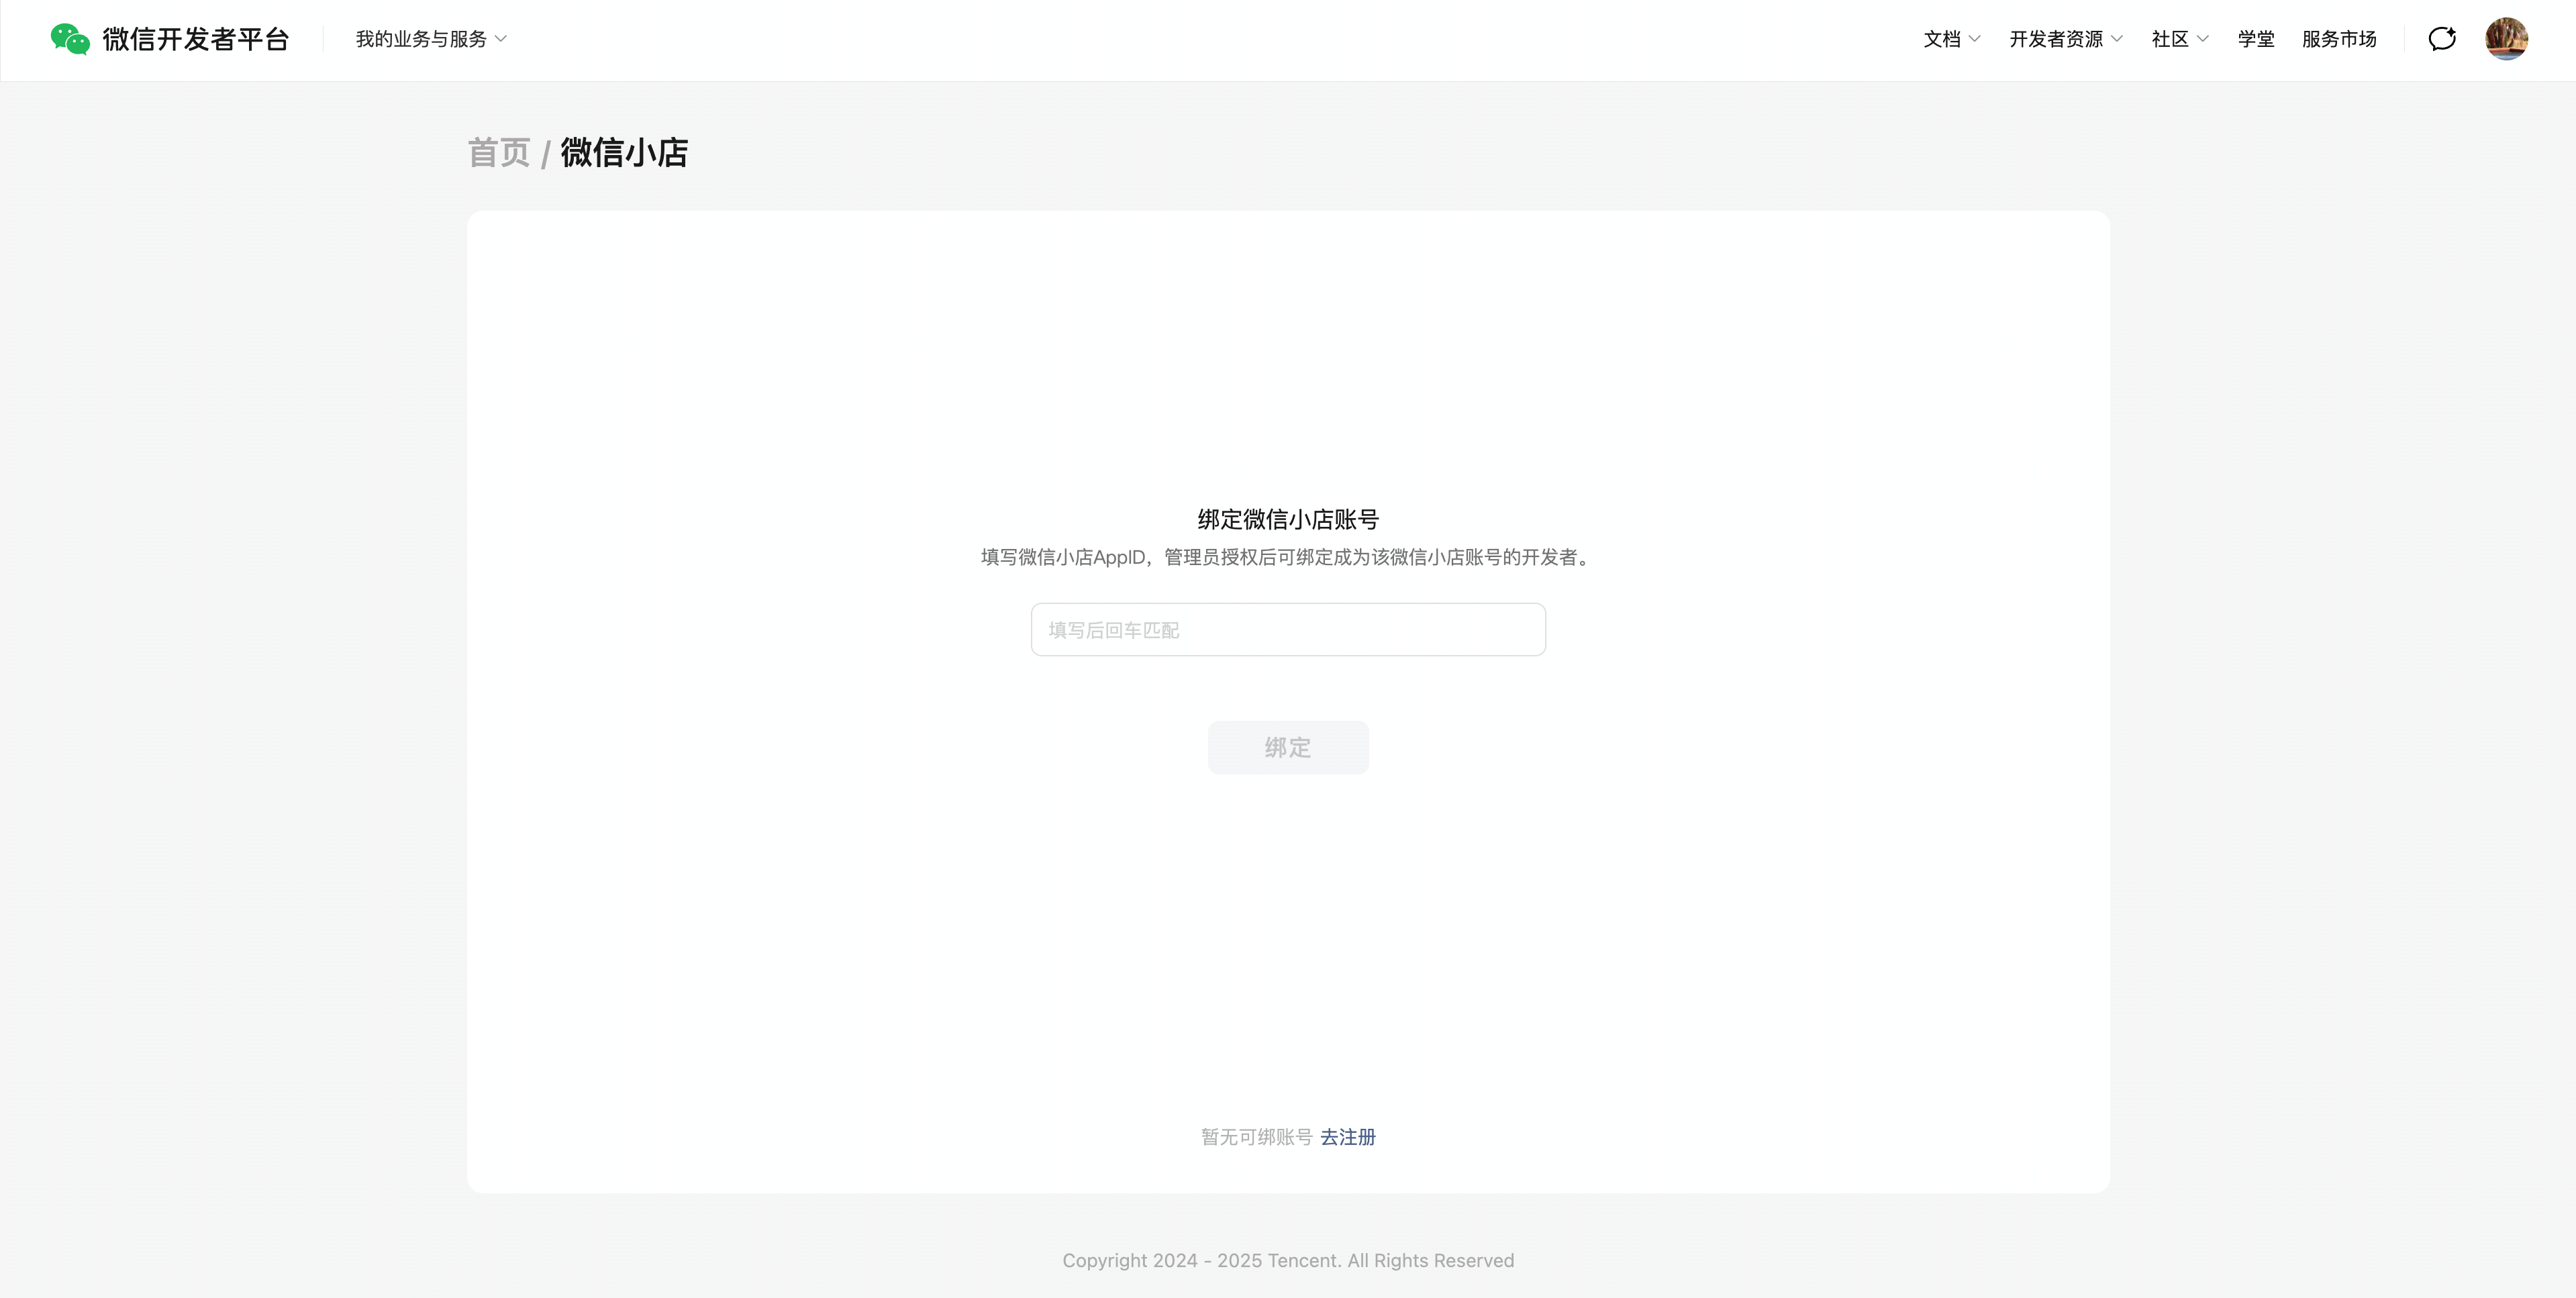Click the green WeChat logo icon

(70, 39)
